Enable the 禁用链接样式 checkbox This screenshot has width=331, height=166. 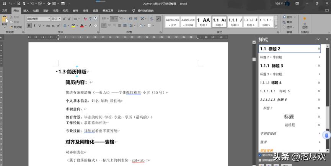click(260, 160)
